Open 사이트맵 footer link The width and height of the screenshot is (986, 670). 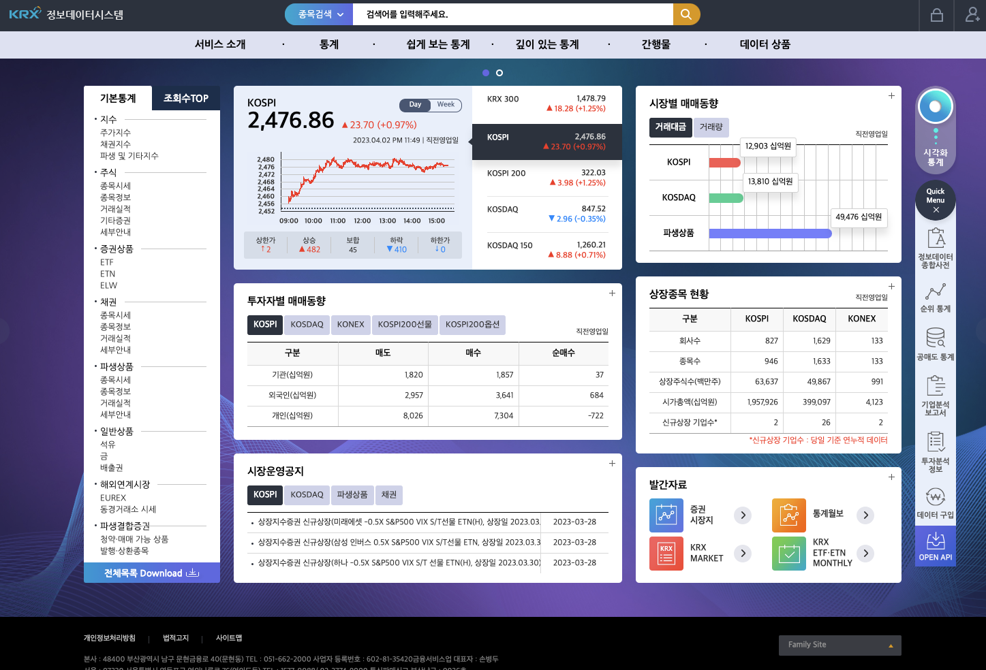coord(229,638)
